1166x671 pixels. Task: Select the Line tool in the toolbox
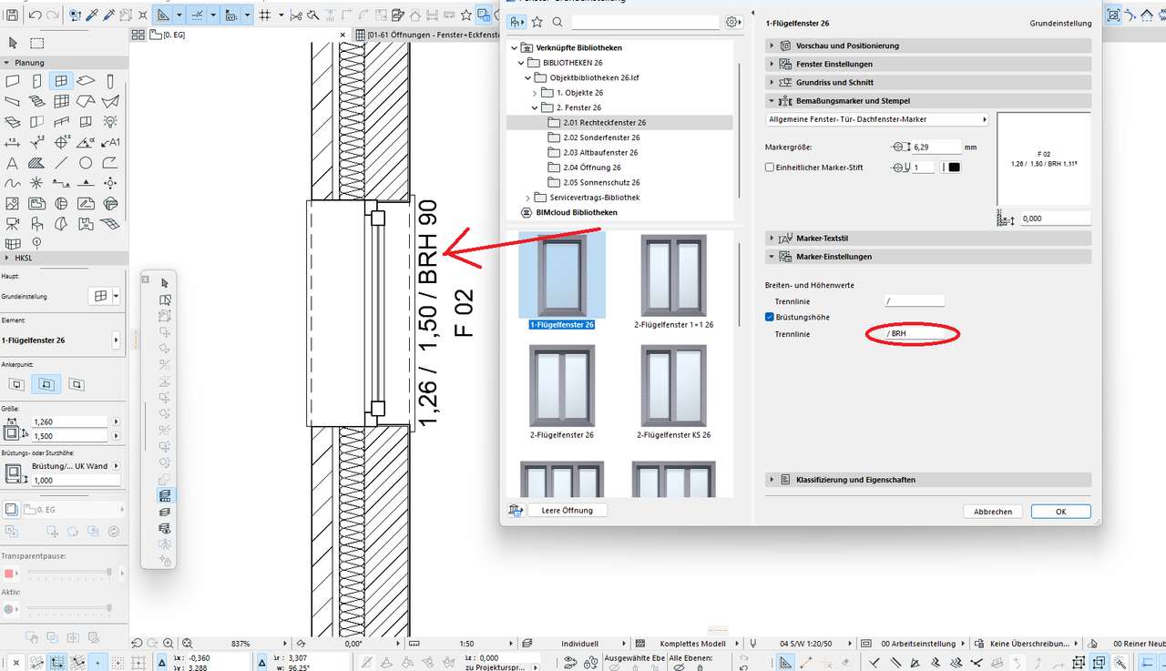pos(62,163)
